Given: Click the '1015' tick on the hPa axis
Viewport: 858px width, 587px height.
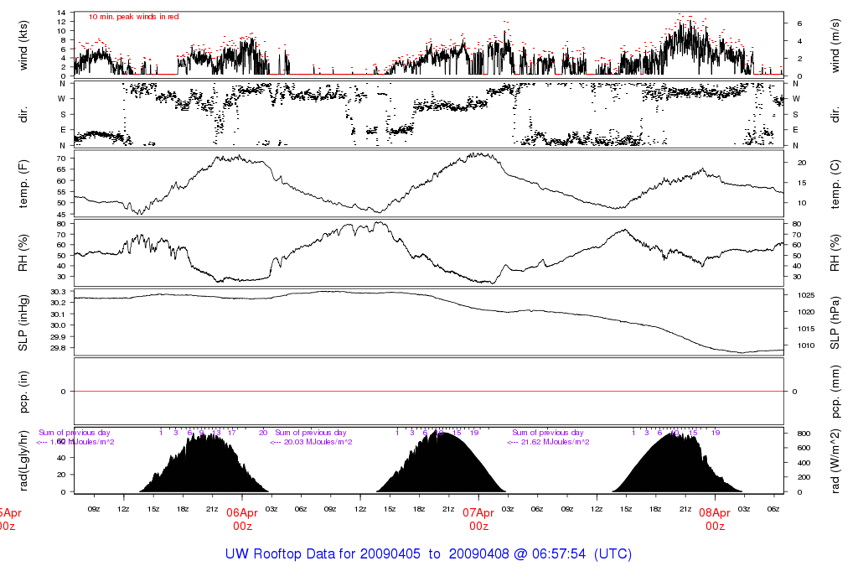Looking at the screenshot, I should point(806,329).
